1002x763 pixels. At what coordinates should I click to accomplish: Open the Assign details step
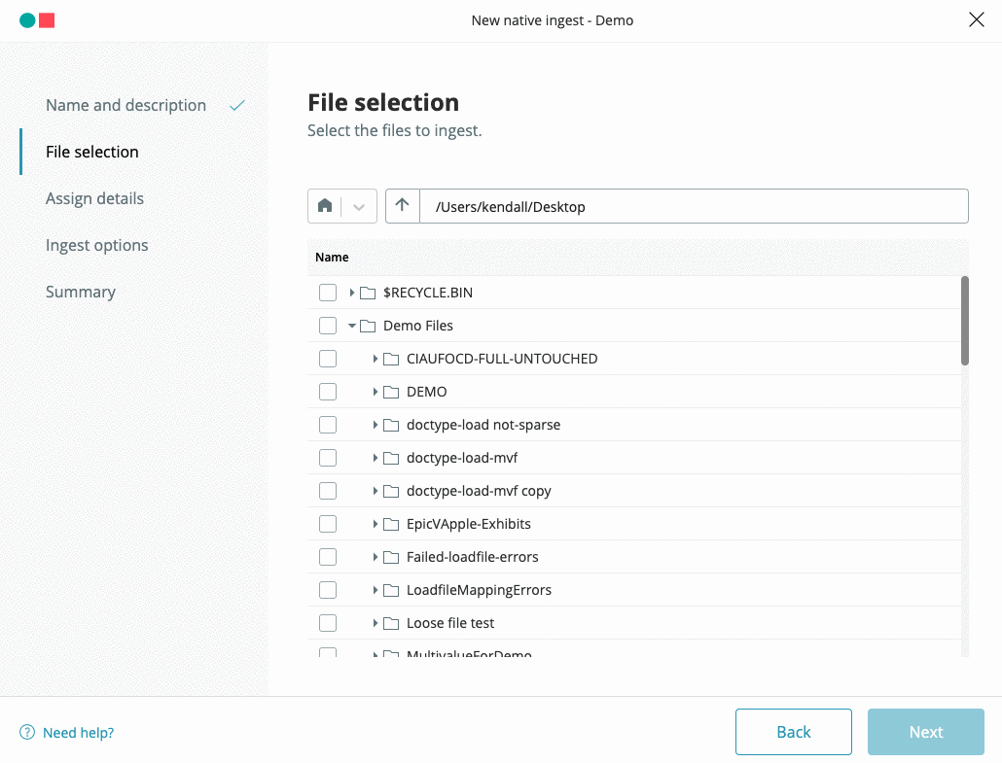94,198
